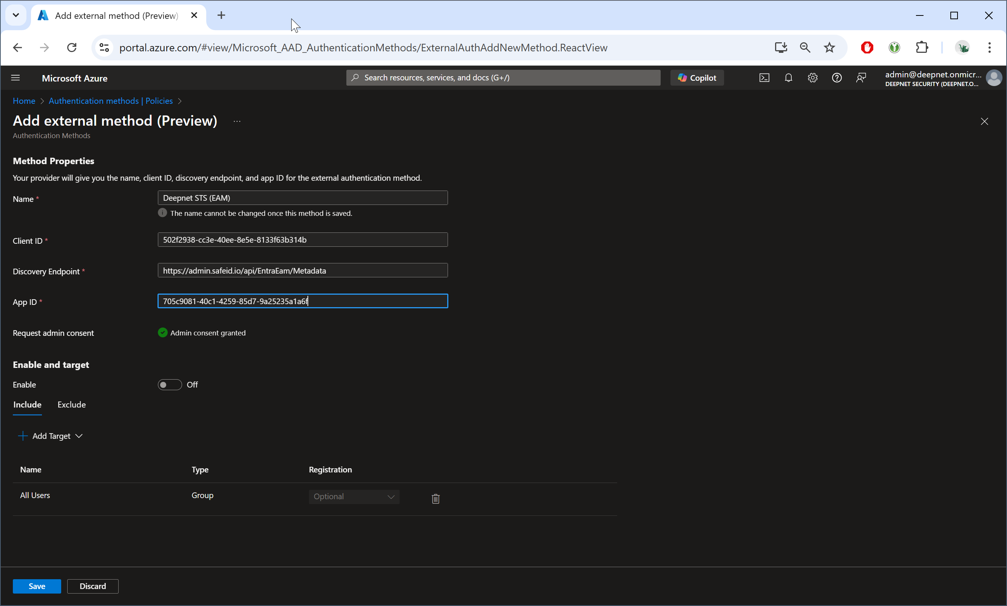Image resolution: width=1007 pixels, height=606 pixels.
Task: Open the Azure portal hamburger menu
Action: pyautogui.click(x=15, y=78)
